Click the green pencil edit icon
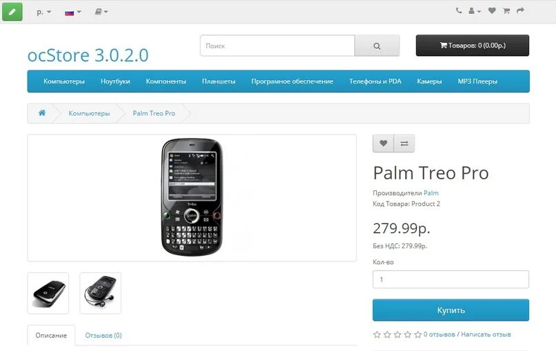The width and height of the screenshot is (556, 351). (x=12, y=12)
